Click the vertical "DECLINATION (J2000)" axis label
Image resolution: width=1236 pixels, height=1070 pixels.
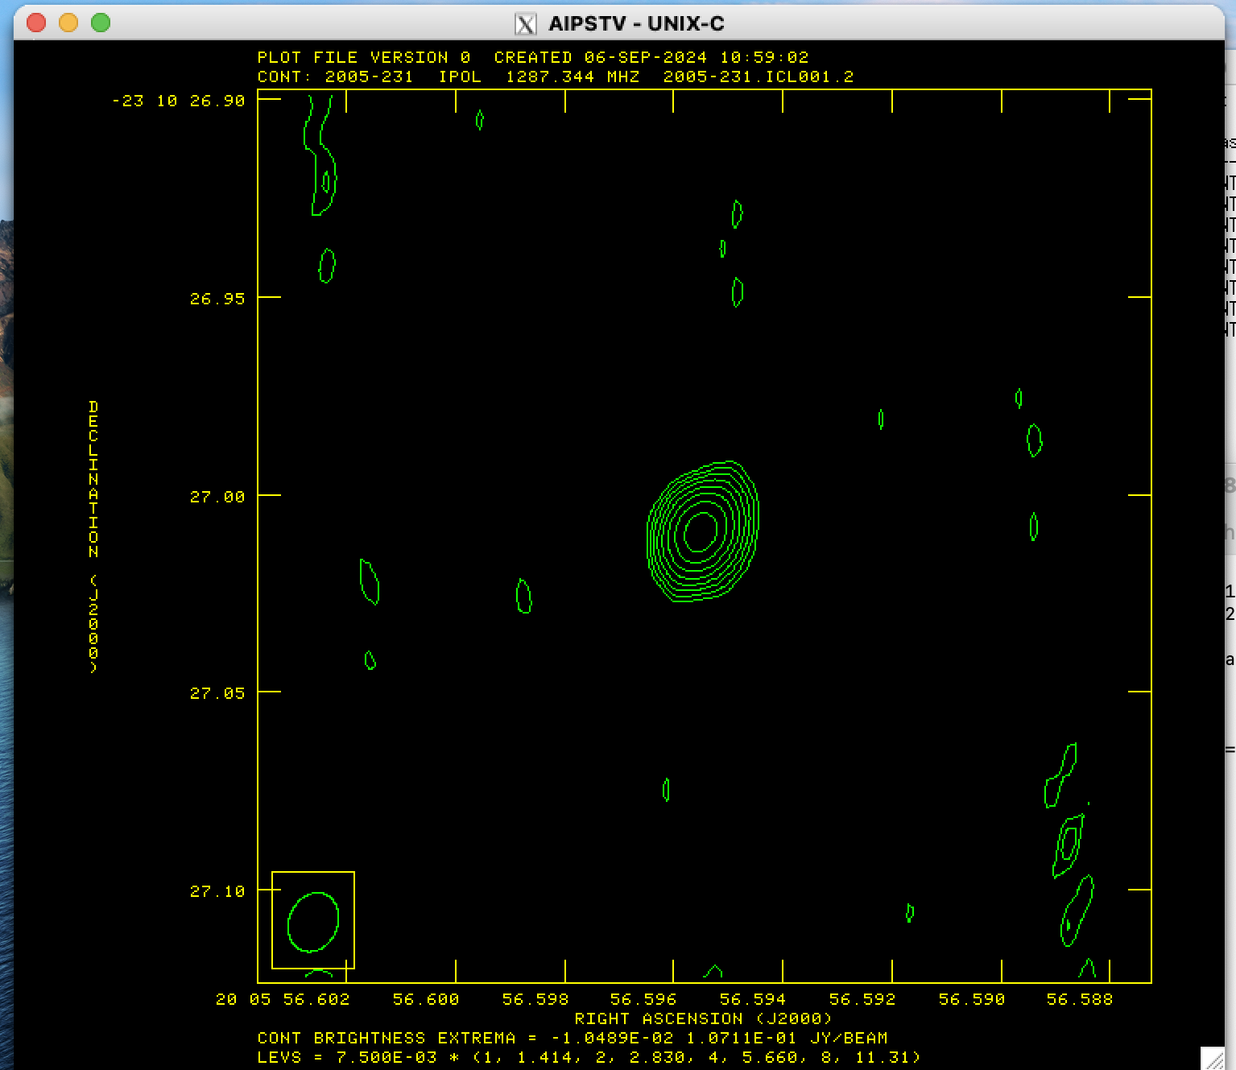point(93,535)
